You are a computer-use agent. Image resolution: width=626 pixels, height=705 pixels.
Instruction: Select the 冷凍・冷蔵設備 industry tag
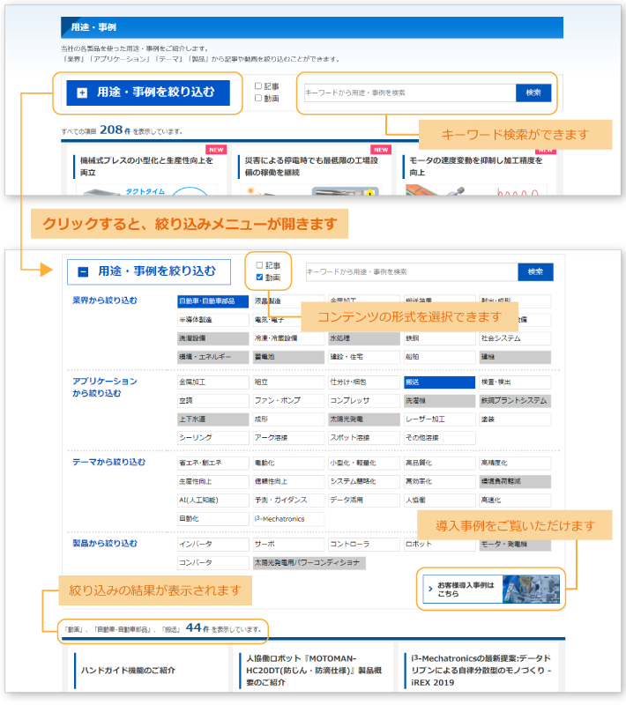tap(288, 338)
